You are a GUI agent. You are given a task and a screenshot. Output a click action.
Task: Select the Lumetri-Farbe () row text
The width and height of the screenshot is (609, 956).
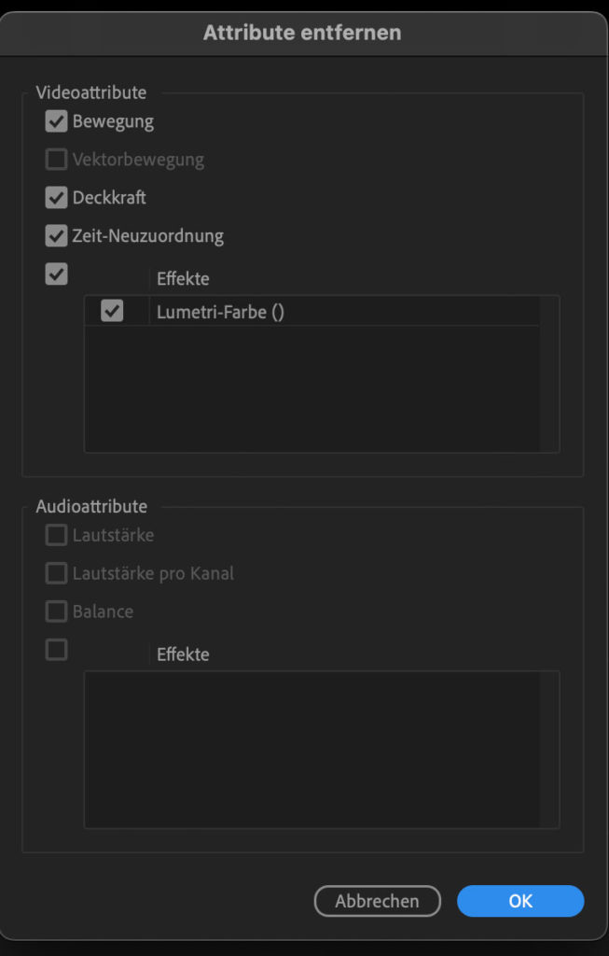pyautogui.click(x=220, y=313)
